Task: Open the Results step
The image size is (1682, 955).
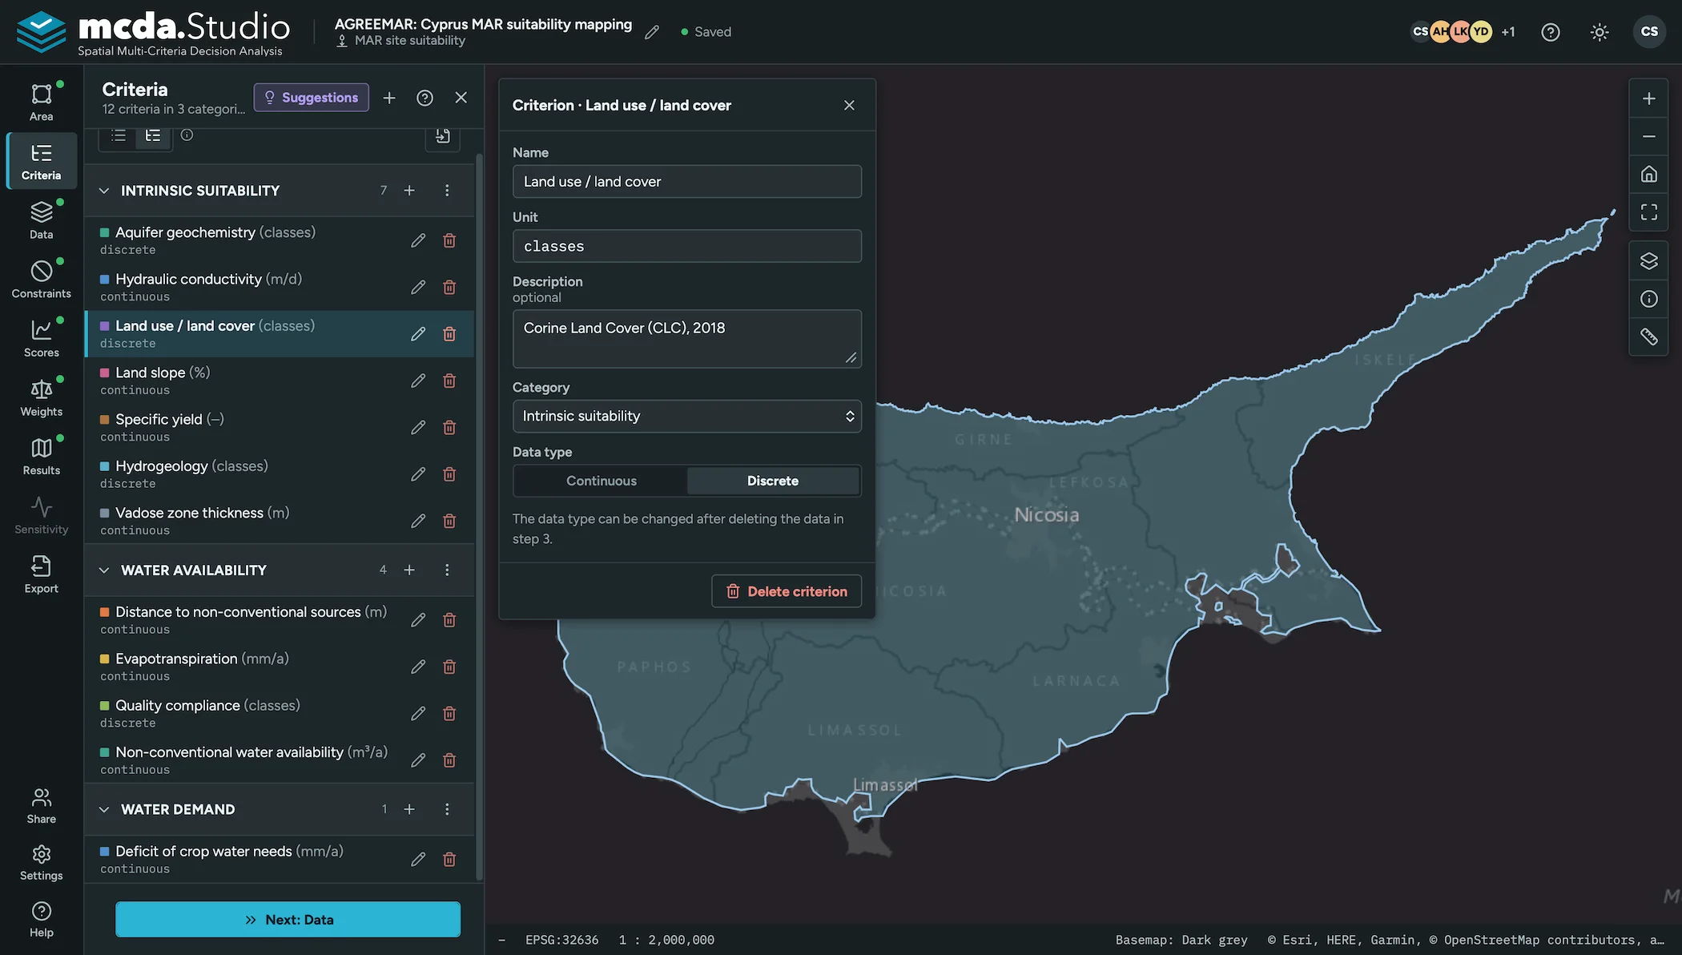Action: click(41, 456)
